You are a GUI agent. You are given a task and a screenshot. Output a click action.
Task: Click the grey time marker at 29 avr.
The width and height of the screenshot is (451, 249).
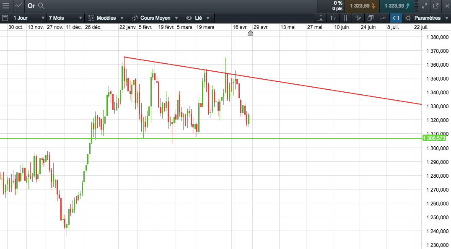click(x=250, y=34)
